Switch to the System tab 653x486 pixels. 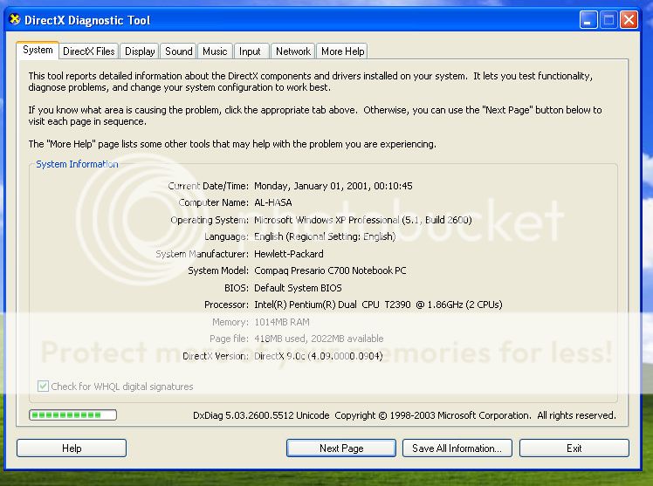[38, 51]
